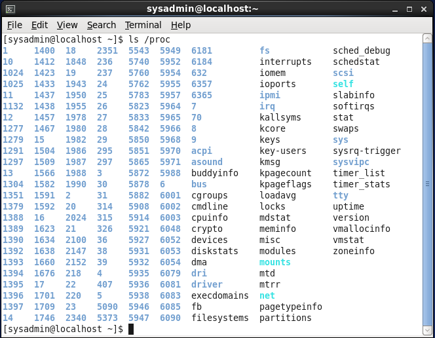Screen dimensions: 435x338
Task: Click the 'ioports' entry
Action: [277, 84]
